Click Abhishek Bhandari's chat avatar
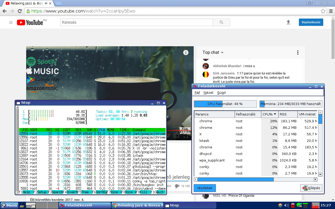This screenshot has height=209, width=335. click(206, 66)
